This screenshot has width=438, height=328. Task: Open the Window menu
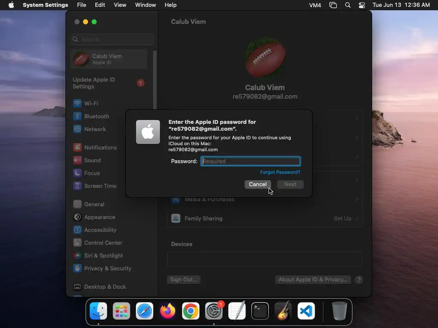[x=145, y=5]
